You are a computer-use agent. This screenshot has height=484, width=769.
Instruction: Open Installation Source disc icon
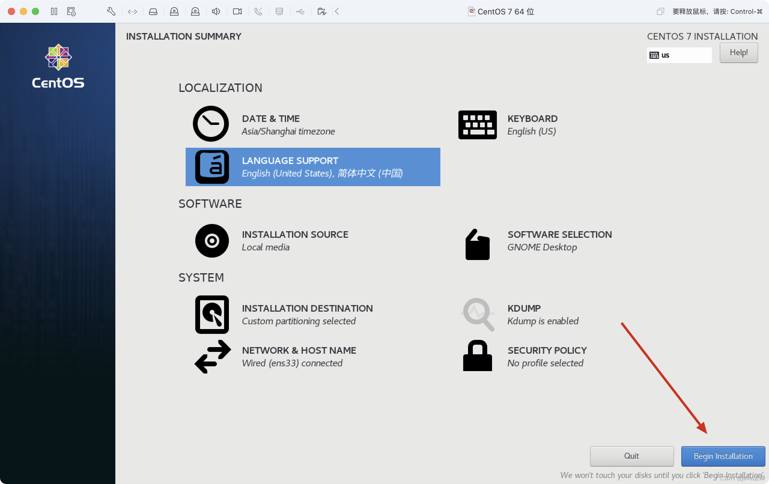coord(212,241)
